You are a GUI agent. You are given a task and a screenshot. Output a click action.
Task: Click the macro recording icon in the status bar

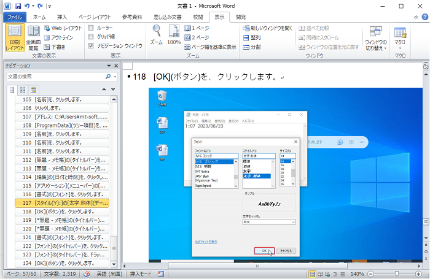click(161, 274)
